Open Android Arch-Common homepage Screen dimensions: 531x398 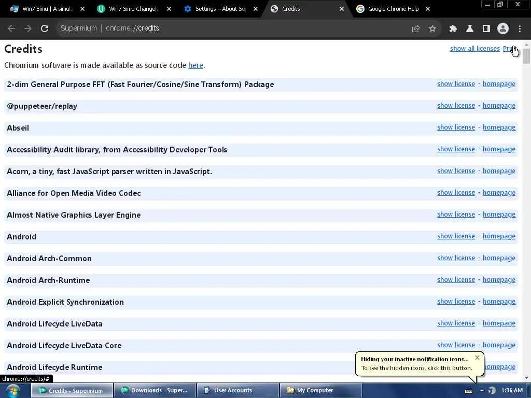pyautogui.click(x=499, y=258)
